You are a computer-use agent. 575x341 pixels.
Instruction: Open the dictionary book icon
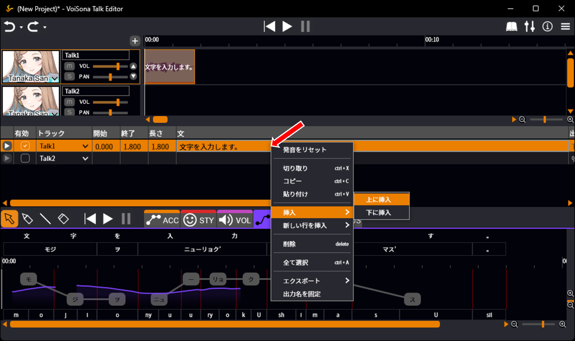click(x=512, y=27)
